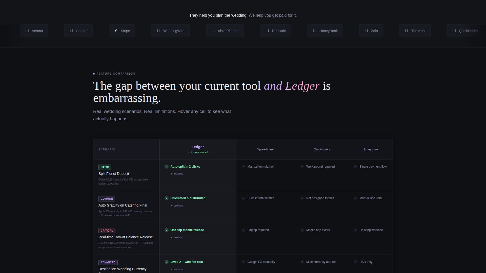Click the x icon beside Workaround required
This screenshot has width=486, height=273.
302,167
